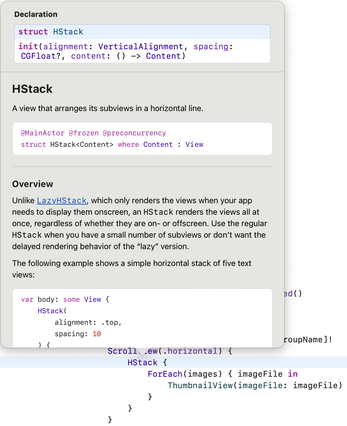
Task: Click @MainActor attribute in declaration
Action: pyautogui.click(x=43, y=133)
